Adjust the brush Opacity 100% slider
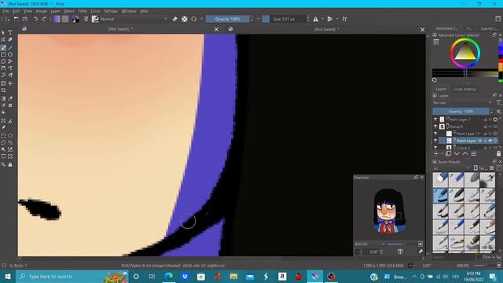 pos(227,19)
